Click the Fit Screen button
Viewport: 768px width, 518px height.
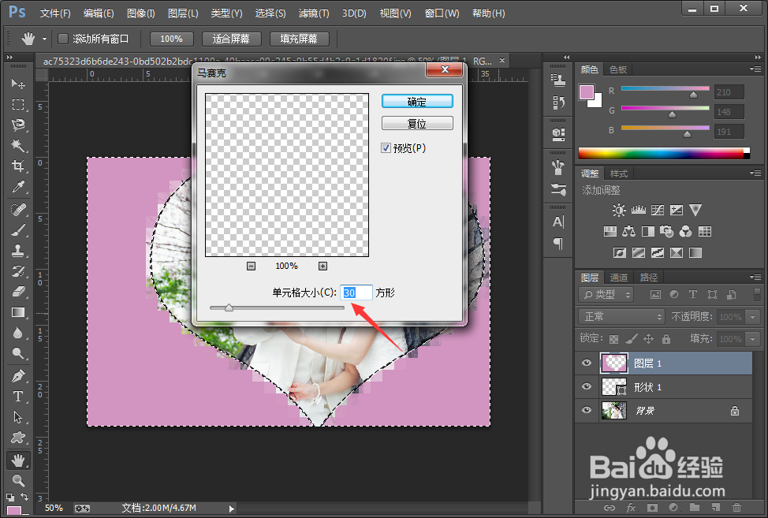point(231,39)
